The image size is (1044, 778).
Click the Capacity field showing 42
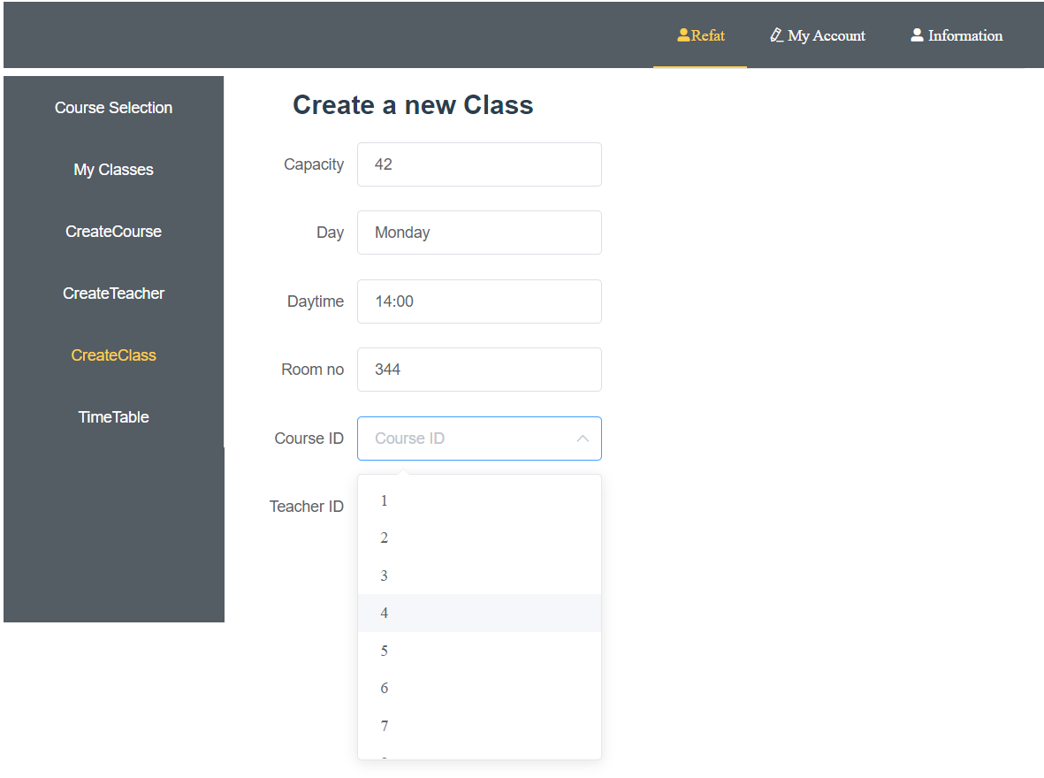(x=479, y=164)
